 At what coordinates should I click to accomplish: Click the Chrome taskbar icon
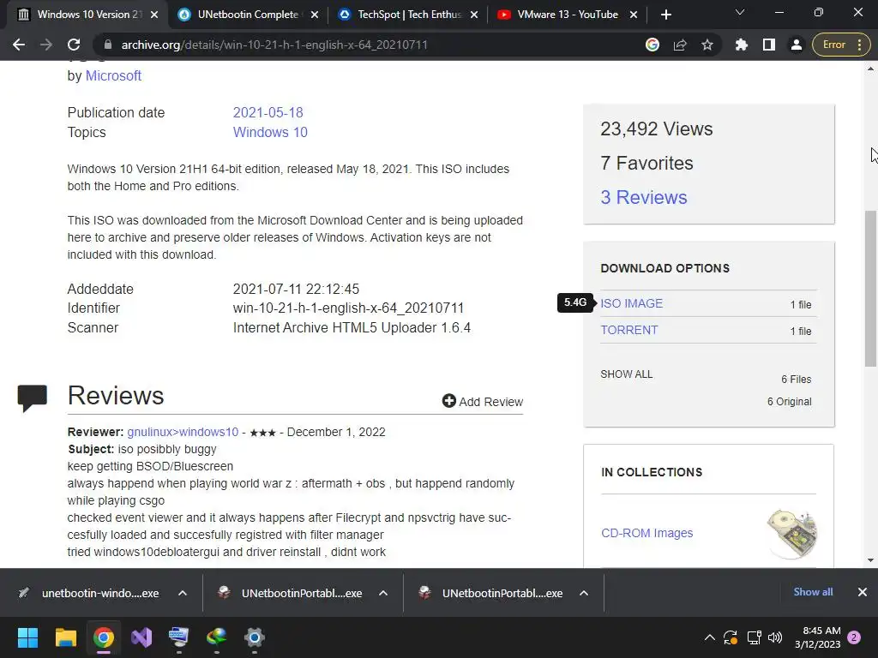click(104, 637)
